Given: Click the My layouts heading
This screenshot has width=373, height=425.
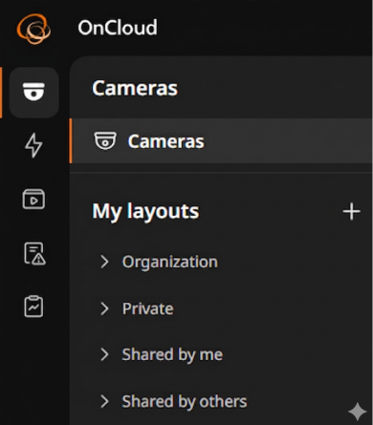Looking at the screenshot, I should 145,211.
